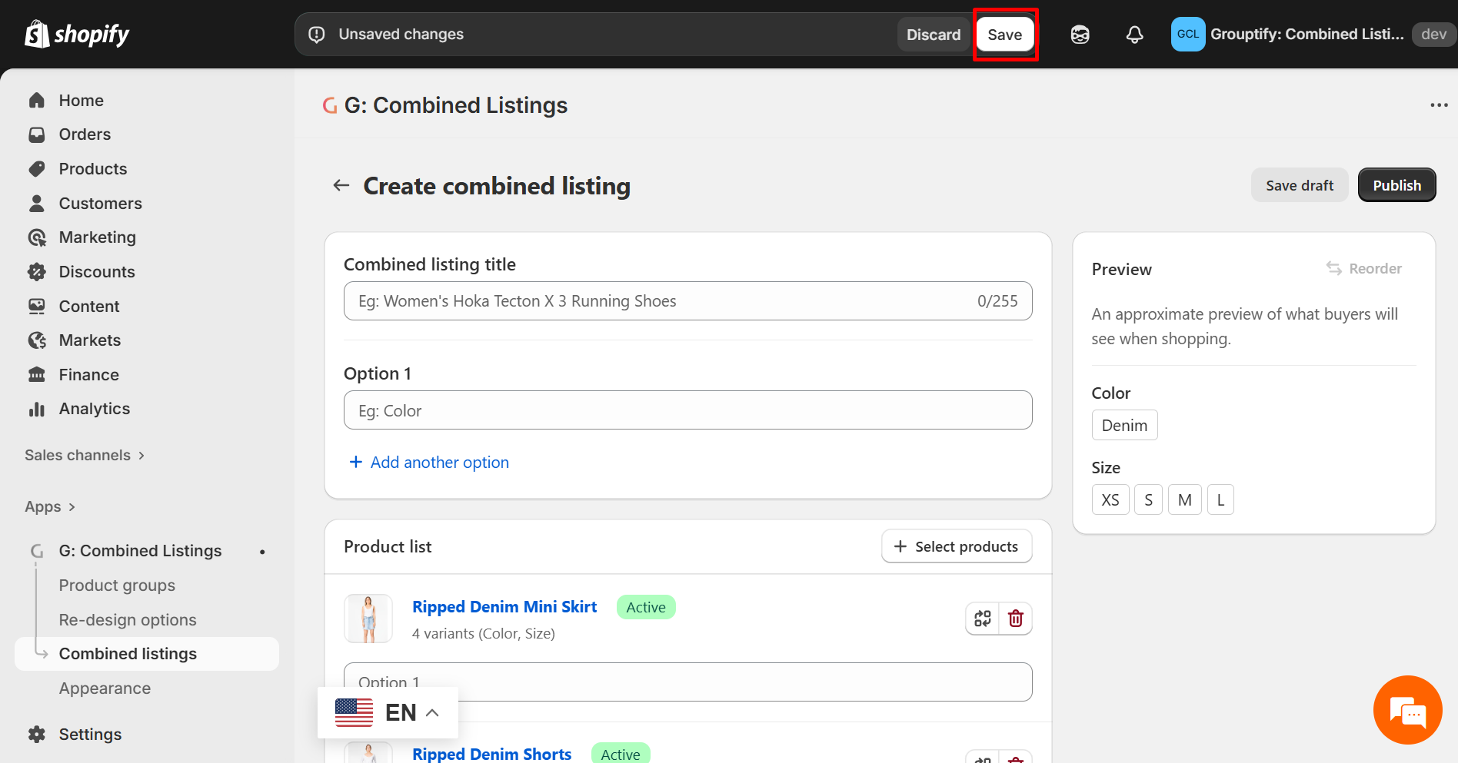1458x763 pixels.
Task: Save the unsaved changes
Action: point(1005,35)
